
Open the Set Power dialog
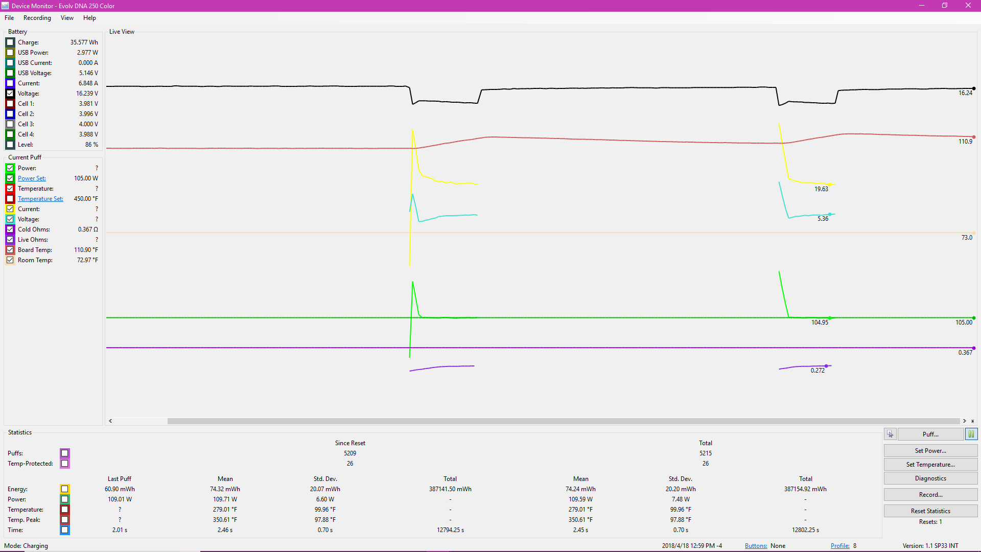(930, 450)
